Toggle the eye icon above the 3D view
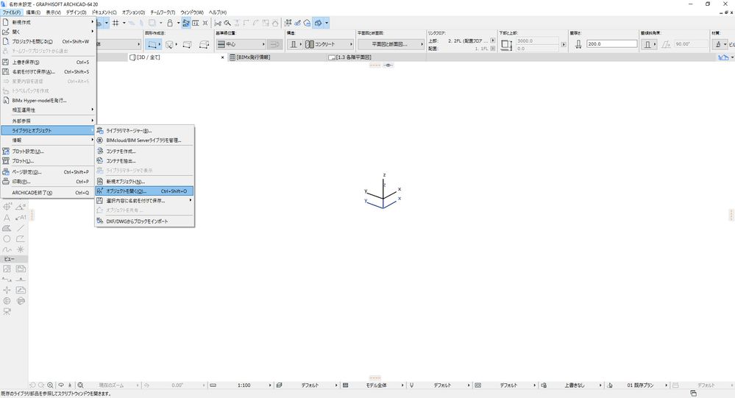This screenshot has width=735, height=398. coord(388,65)
